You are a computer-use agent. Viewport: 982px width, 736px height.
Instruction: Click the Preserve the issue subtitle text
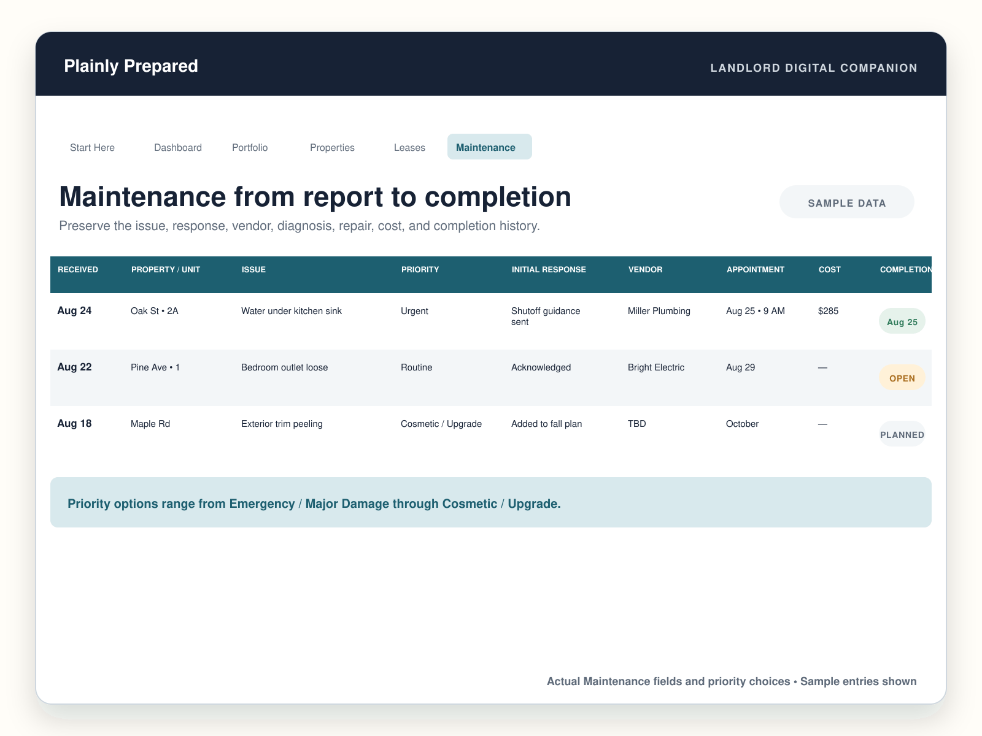pos(300,226)
